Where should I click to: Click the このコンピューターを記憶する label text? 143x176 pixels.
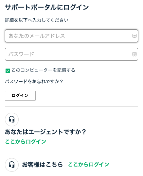(x=43, y=70)
